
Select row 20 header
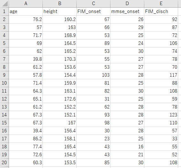4,163
